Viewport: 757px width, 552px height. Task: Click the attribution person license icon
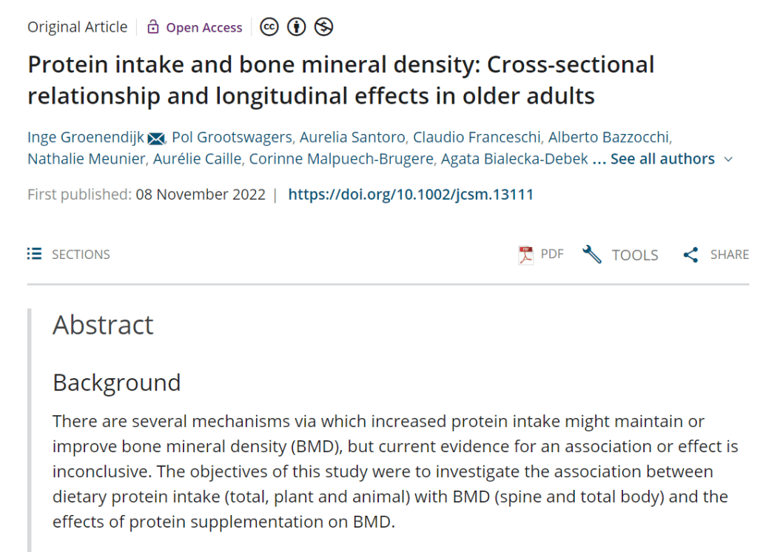tap(297, 27)
